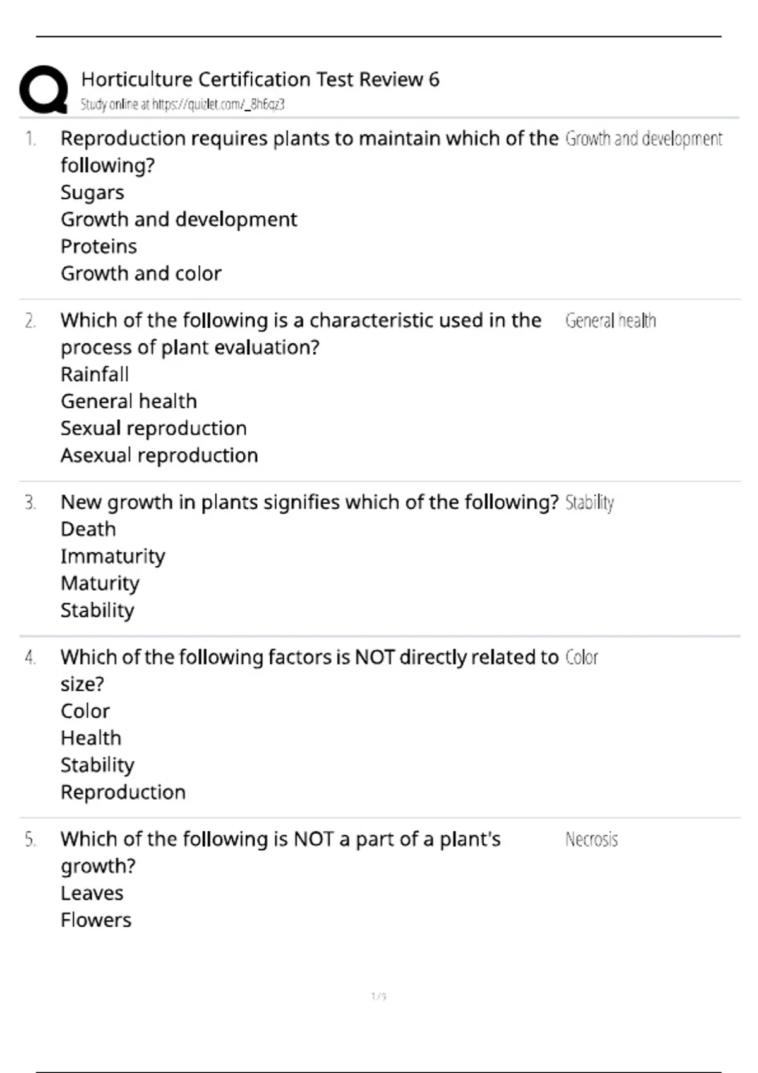
Task: Click the page number indicator at bottom
Action: point(378,997)
